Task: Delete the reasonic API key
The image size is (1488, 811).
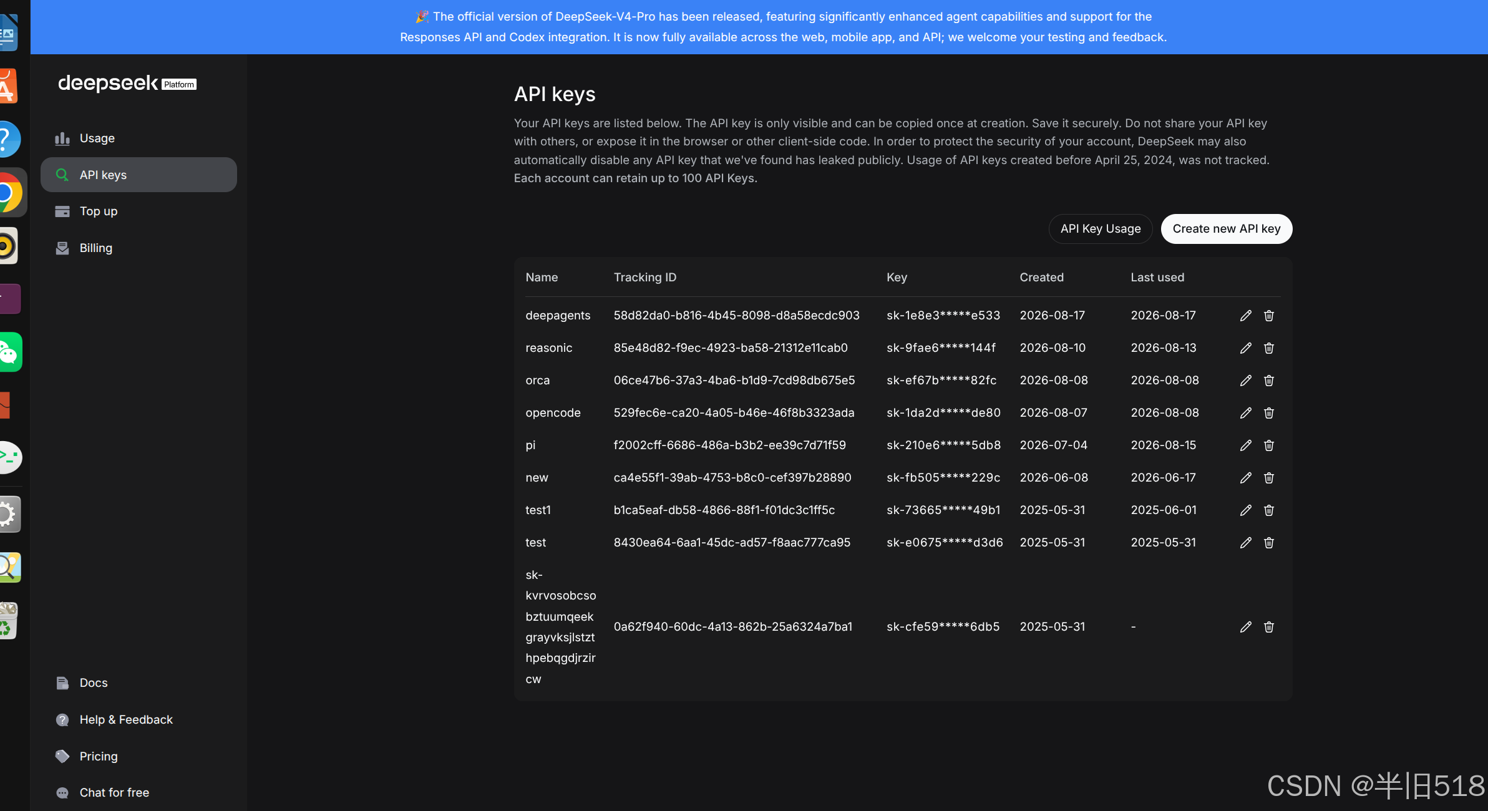Action: (x=1268, y=348)
